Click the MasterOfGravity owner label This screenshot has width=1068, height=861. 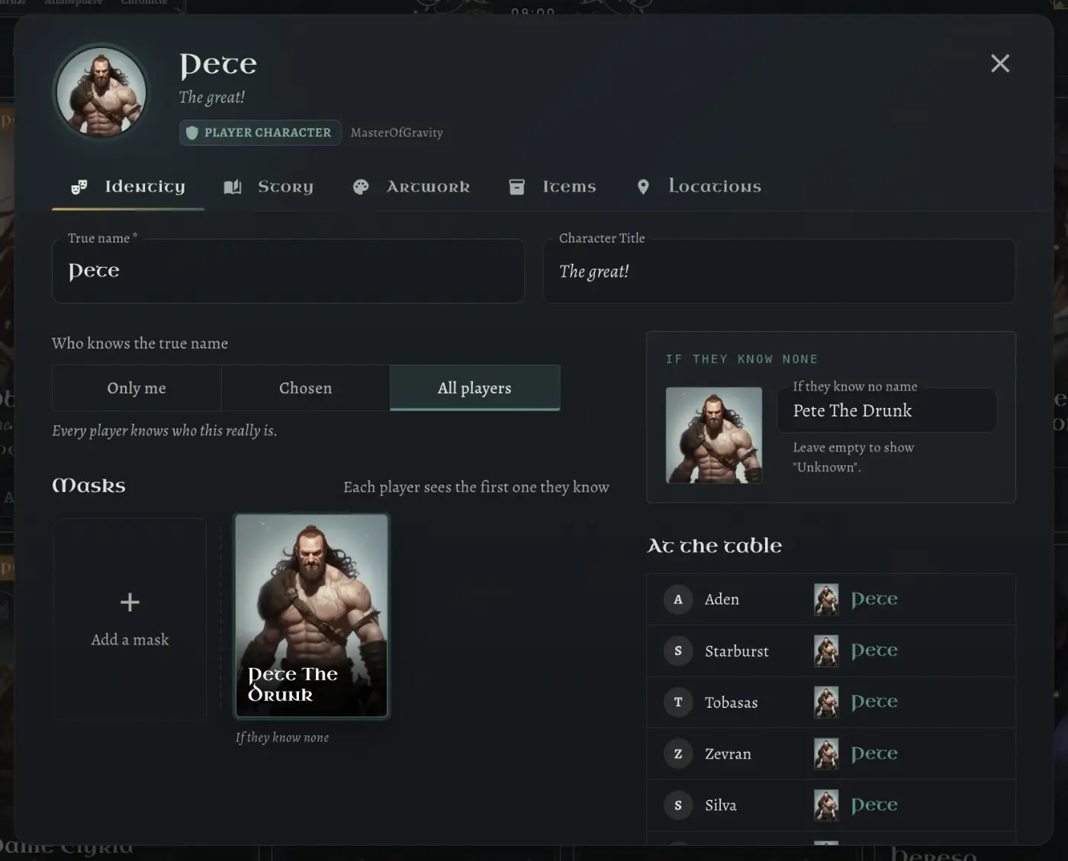point(397,133)
